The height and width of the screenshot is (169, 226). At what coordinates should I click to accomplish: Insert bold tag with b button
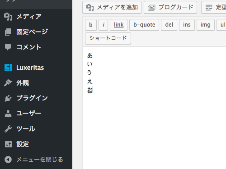tap(91, 25)
